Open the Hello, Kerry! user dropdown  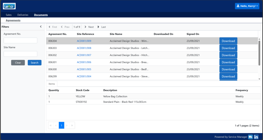(x=247, y=6)
